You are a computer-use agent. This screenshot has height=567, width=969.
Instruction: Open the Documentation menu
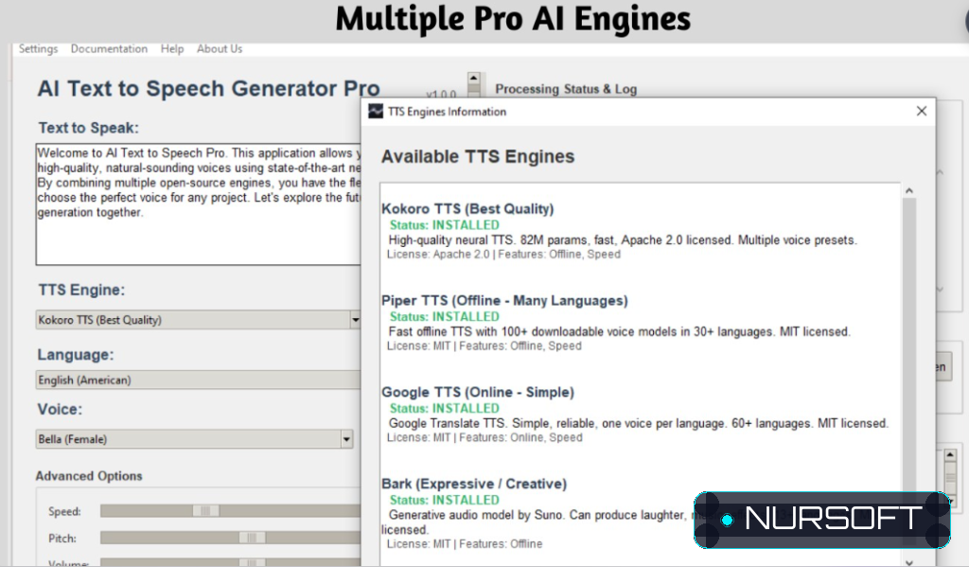click(109, 49)
